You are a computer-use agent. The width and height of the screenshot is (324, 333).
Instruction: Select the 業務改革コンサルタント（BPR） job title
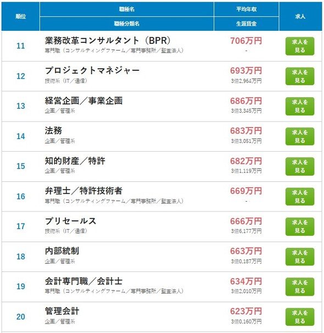pyautogui.click(x=108, y=40)
